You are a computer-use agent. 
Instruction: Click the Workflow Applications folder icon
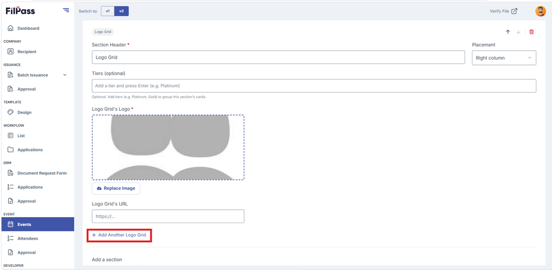click(11, 150)
